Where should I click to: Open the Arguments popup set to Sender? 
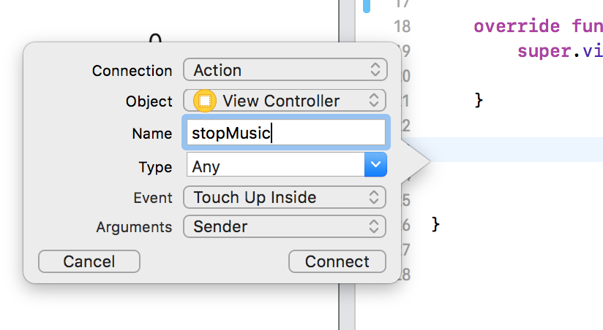[x=285, y=226]
